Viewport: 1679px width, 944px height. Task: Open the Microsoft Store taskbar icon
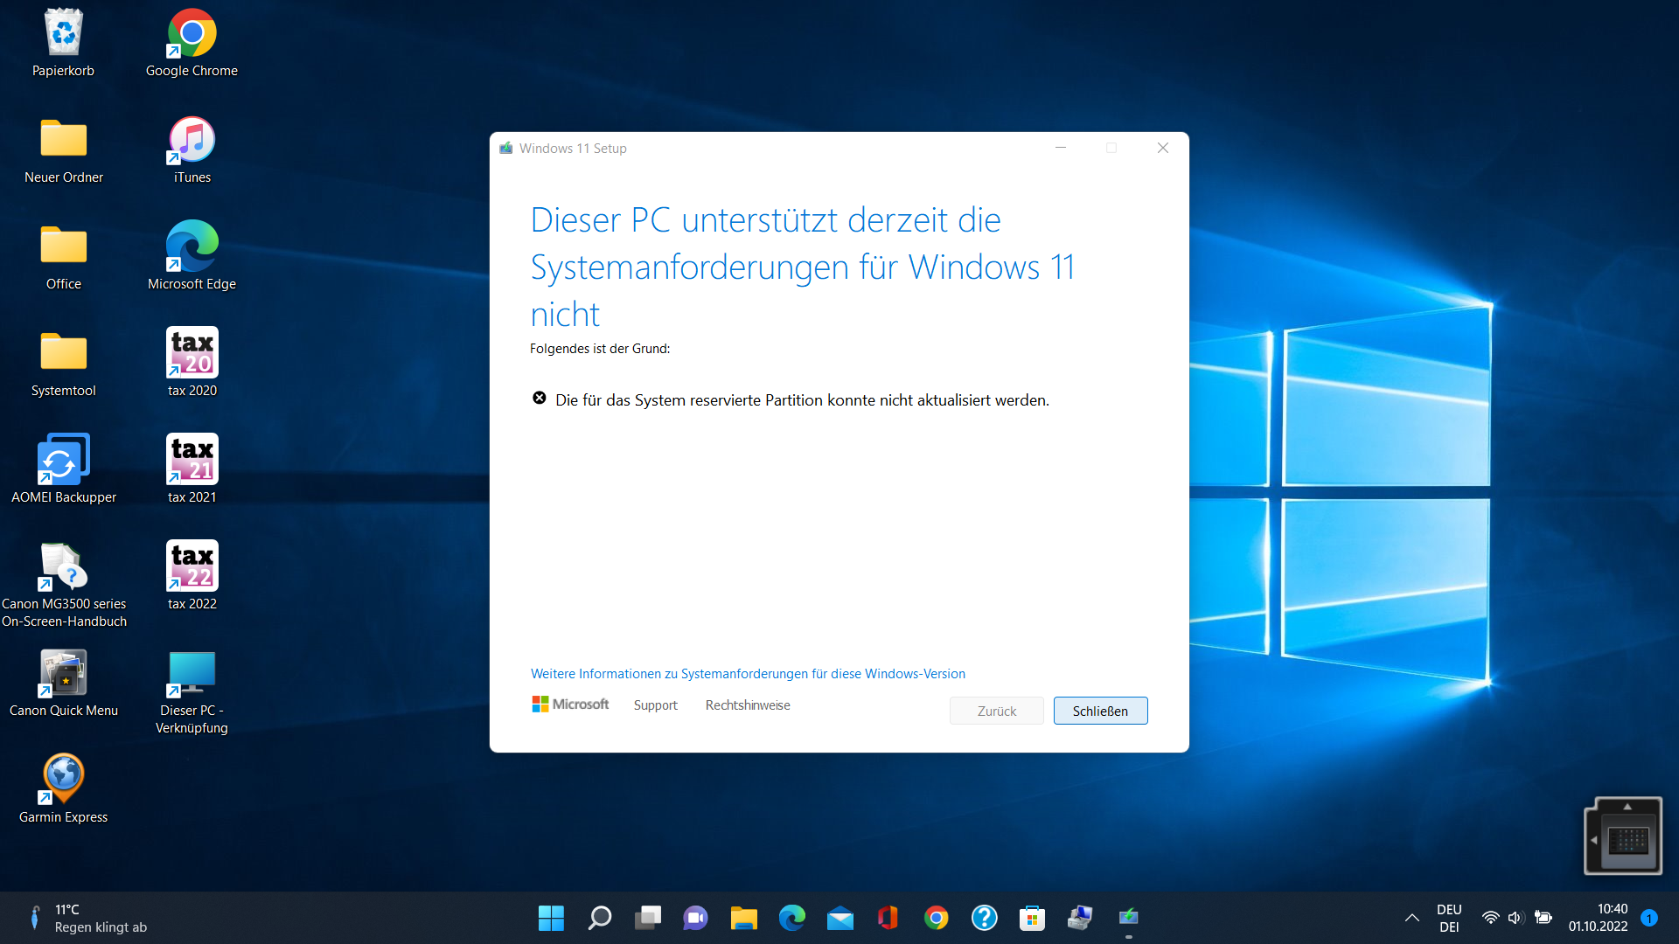click(x=1032, y=918)
